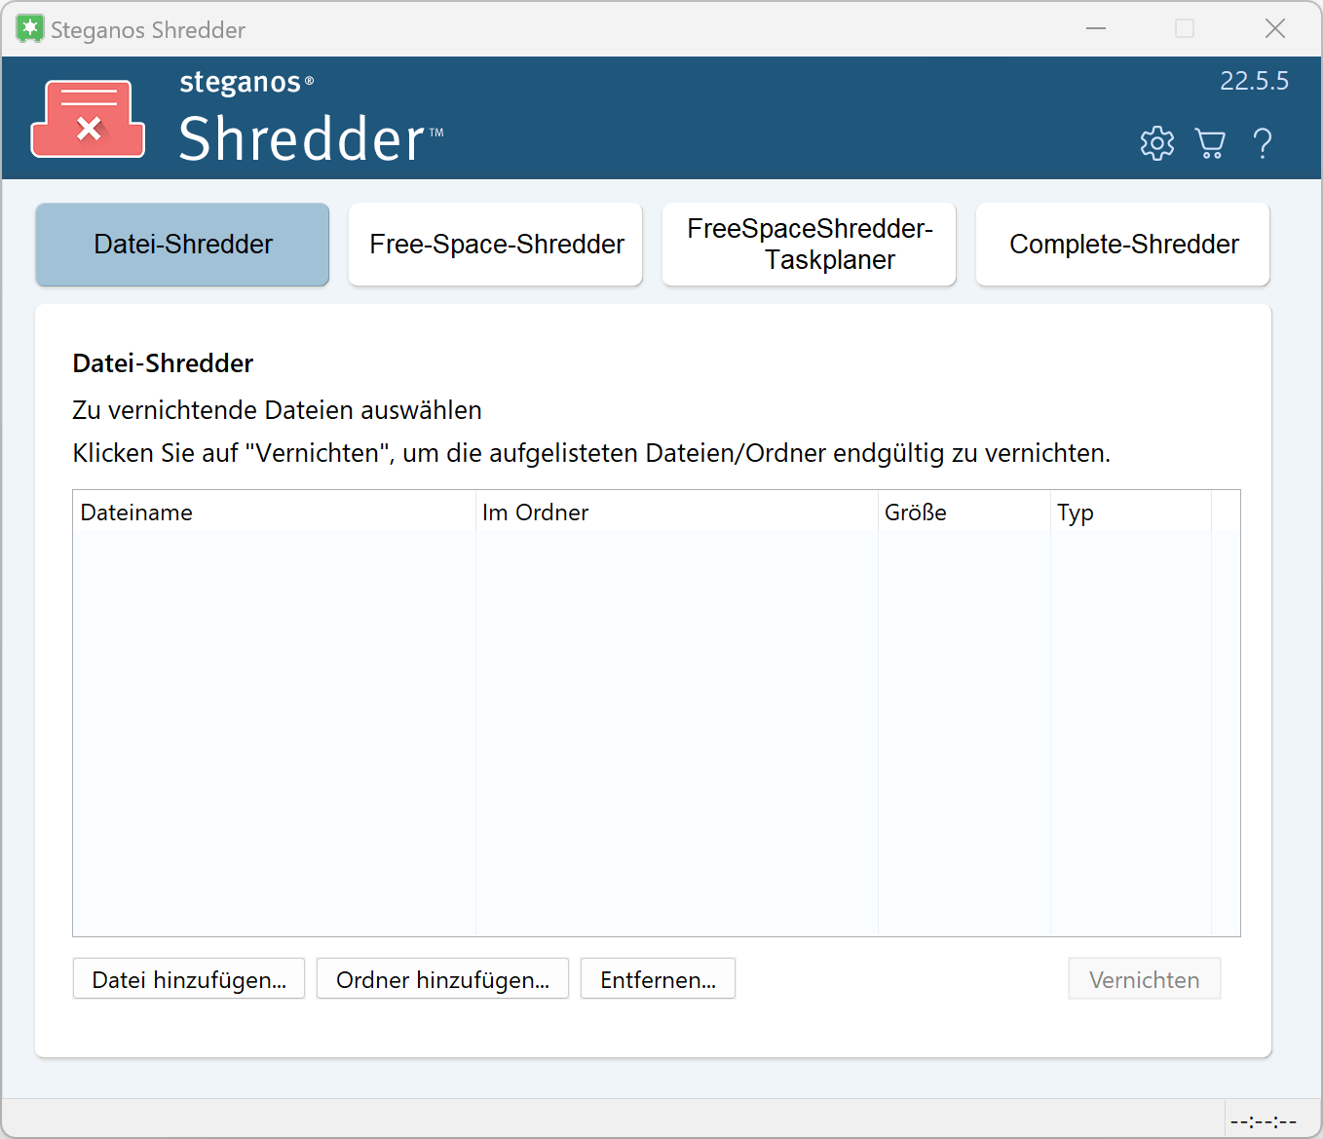Click the Ordner hinzufügen button

442,978
